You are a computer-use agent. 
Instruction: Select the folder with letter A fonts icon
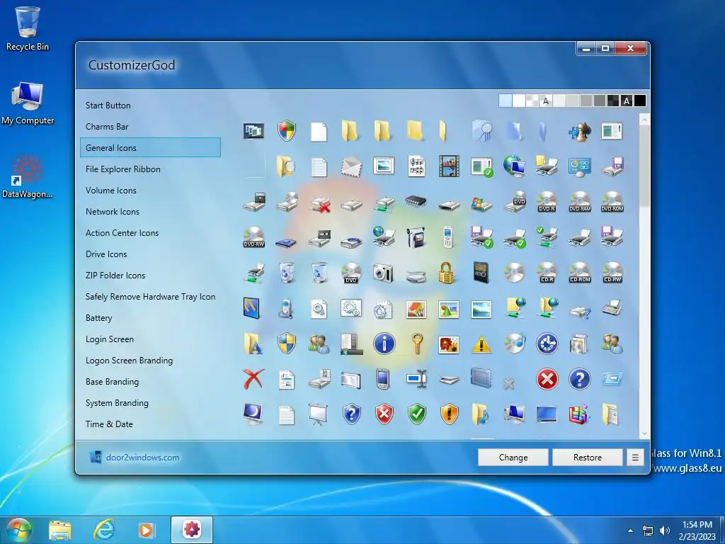pyautogui.click(x=253, y=344)
